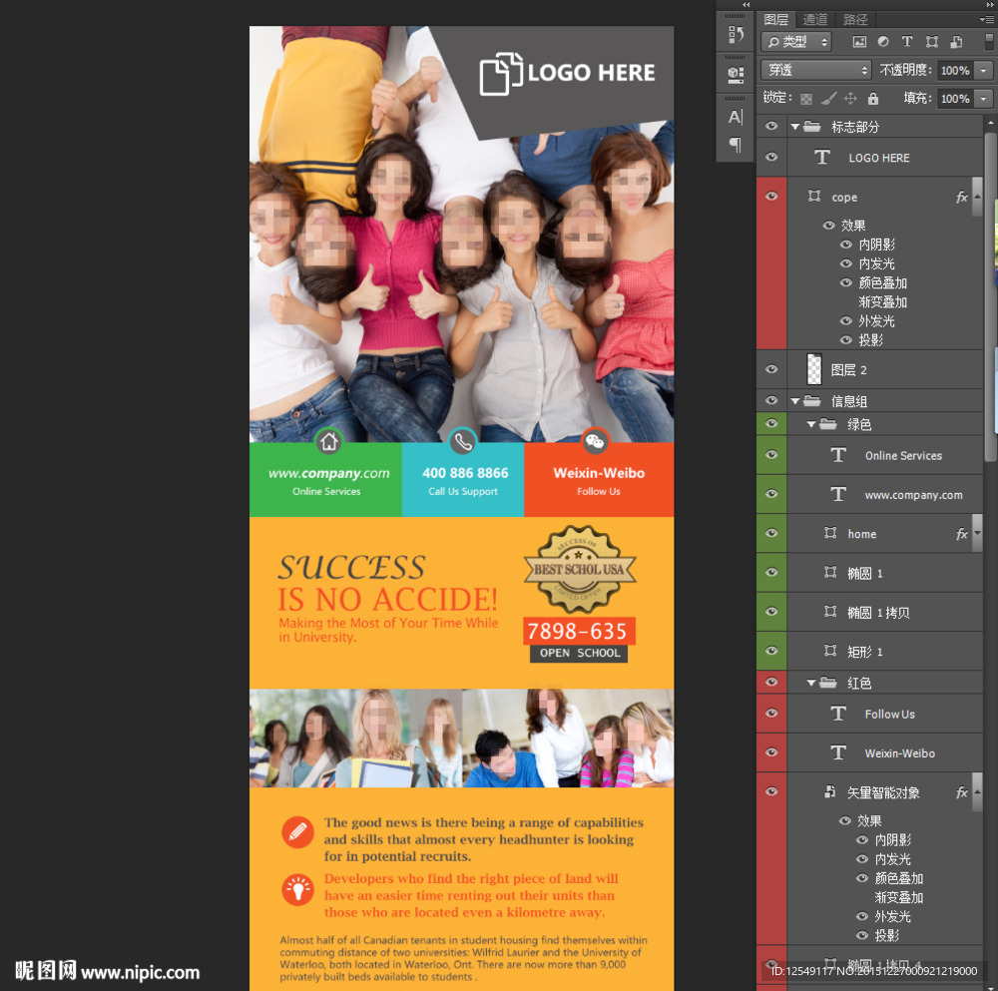
Task: Toggle visibility of 信息组 group
Action: [x=771, y=400]
